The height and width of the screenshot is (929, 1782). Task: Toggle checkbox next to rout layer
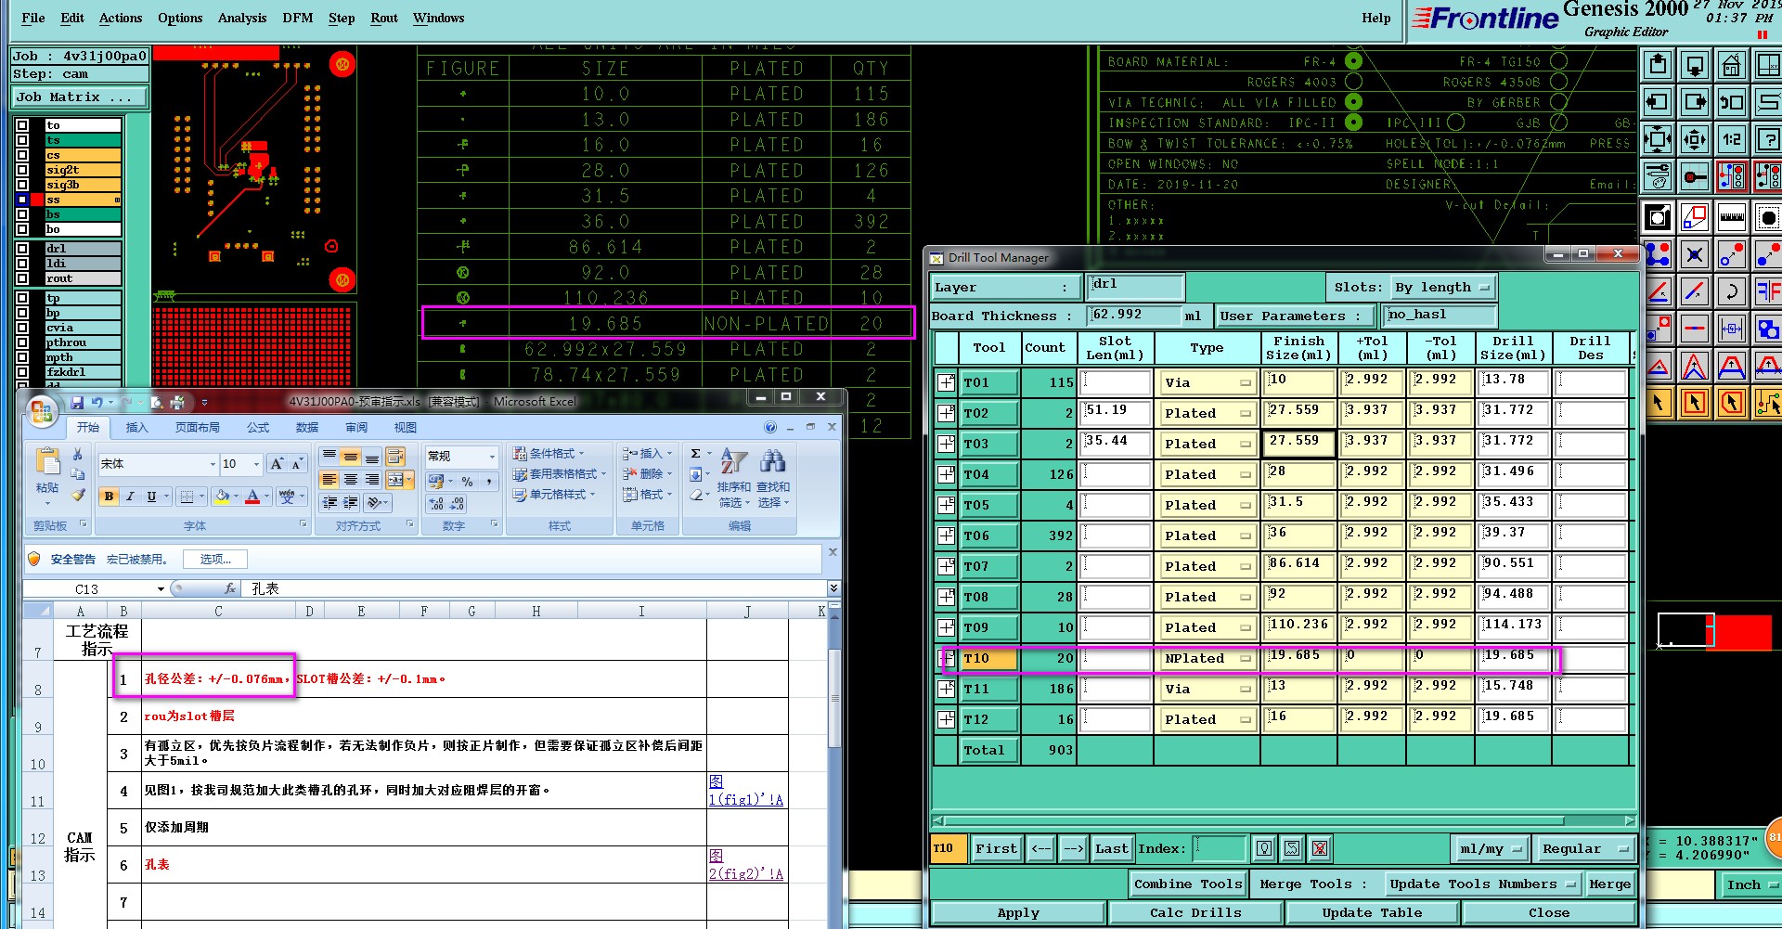click(x=22, y=278)
